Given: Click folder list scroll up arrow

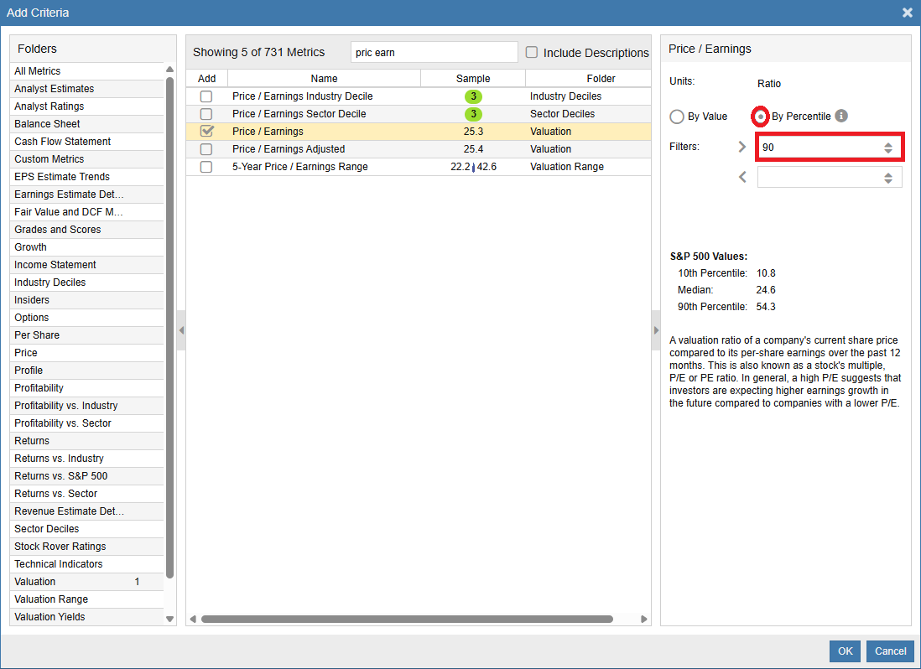Looking at the screenshot, I should click(x=169, y=70).
